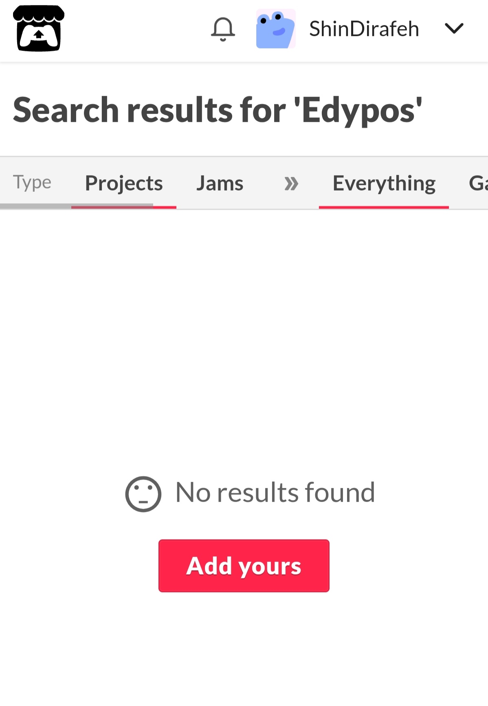The width and height of the screenshot is (488, 706).
Task: Open the ShinDirafeh username link
Action: coord(364,29)
